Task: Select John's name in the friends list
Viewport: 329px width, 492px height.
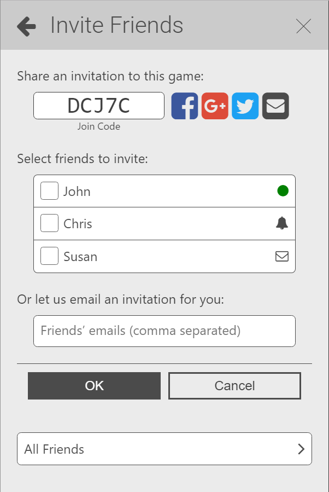Action: pyautogui.click(x=77, y=192)
